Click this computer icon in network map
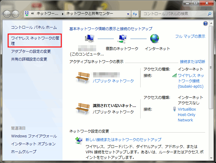Viewport: 216px width, 163px height. (90, 39)
